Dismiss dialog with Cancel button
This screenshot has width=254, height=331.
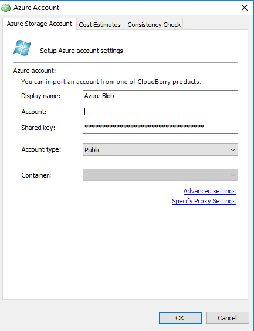click(228, 317)
